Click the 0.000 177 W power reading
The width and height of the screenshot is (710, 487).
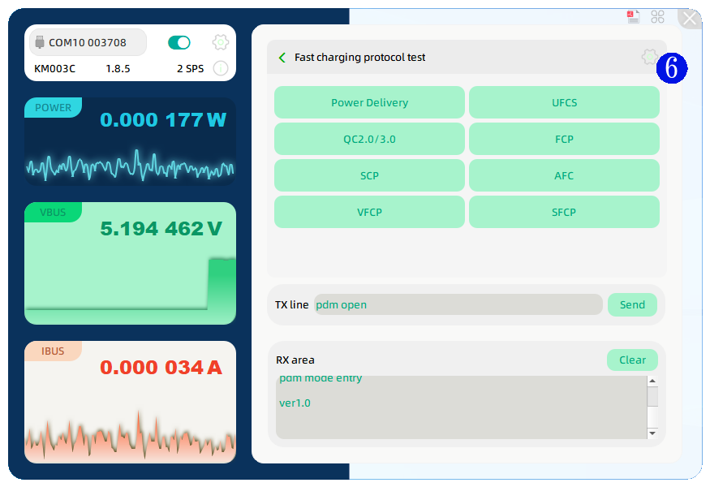point(162,120)
